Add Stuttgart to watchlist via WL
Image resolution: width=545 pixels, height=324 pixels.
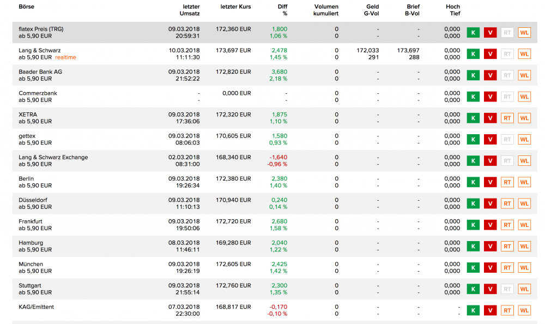[524, 289]
